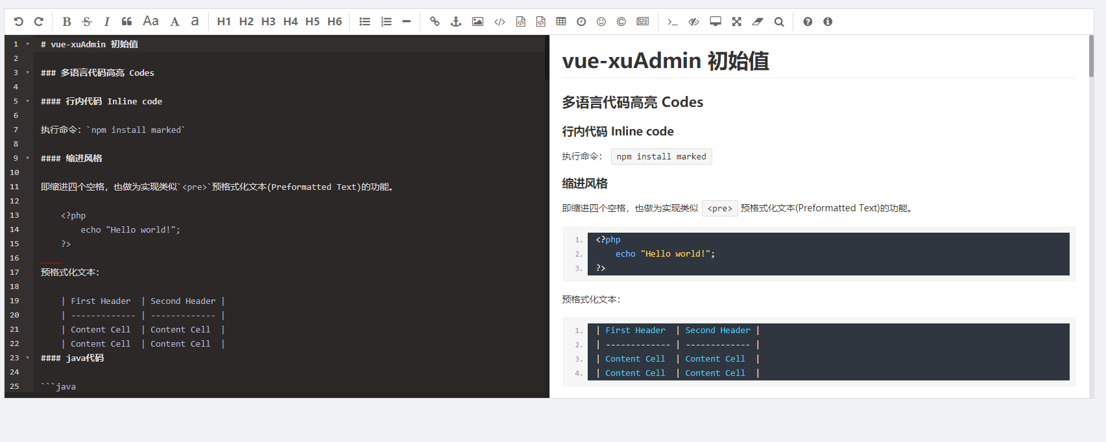Click the '多语言代码高亮 Codes' preview heading

632,102
